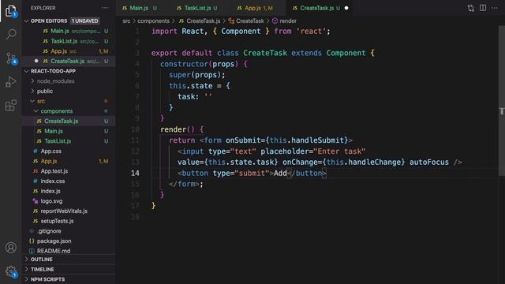Open Main.js in Open Editors list
This screenshot has width=505, height=284.
pyautogui.click(x=69, y=31)
